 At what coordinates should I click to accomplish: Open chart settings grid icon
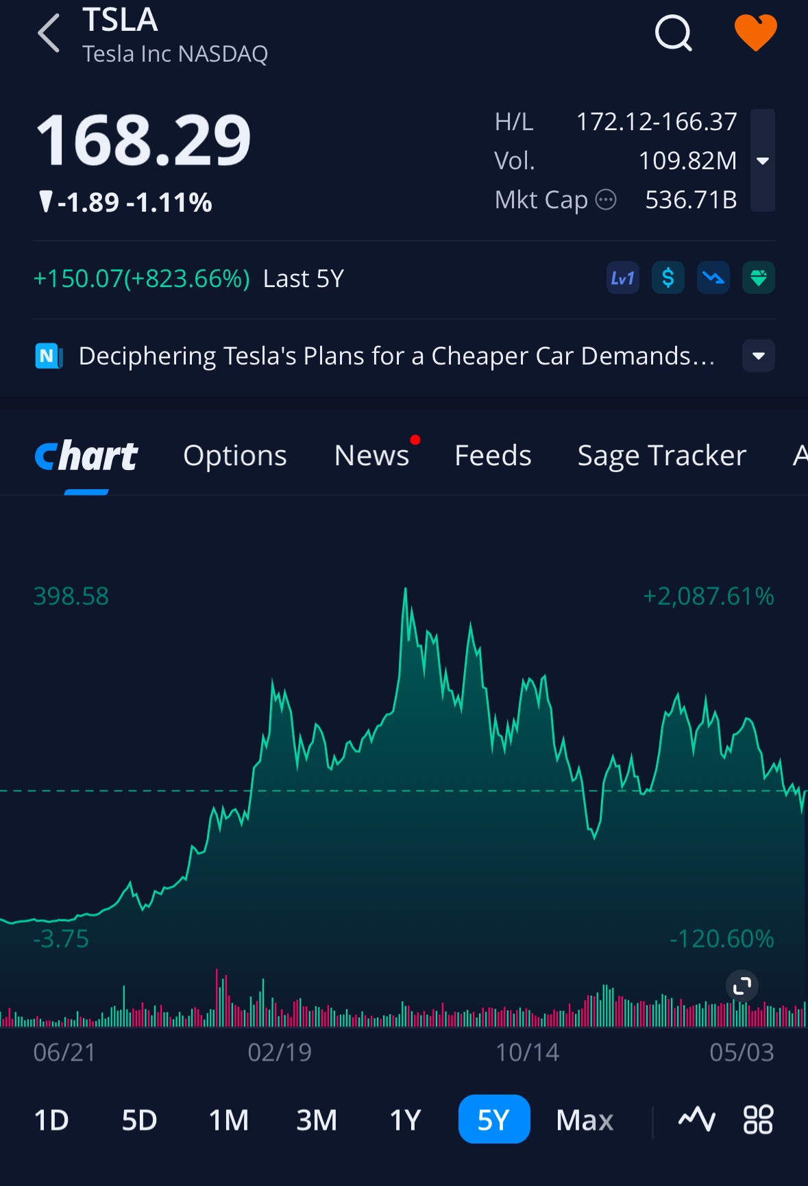tap(758, 1120)
